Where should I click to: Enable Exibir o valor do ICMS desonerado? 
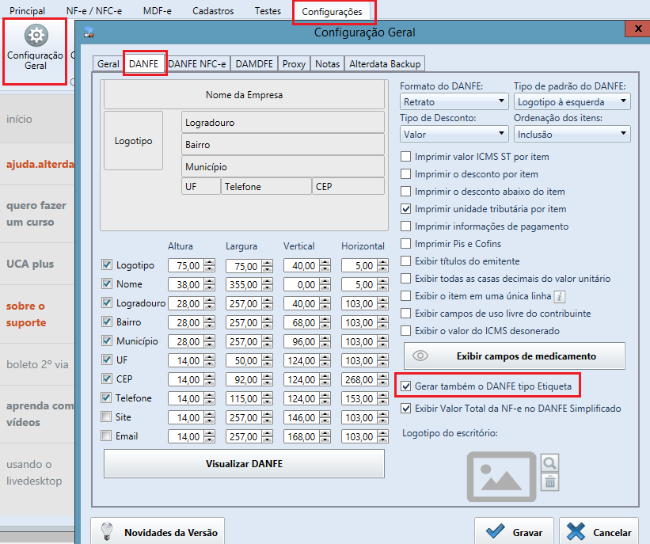406,330
